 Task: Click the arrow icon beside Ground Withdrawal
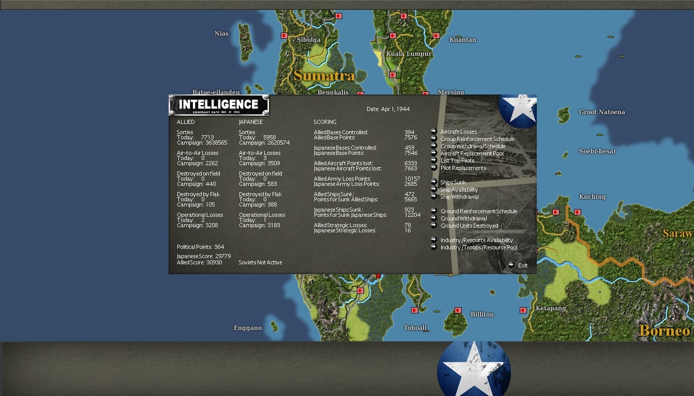point(434,218)
